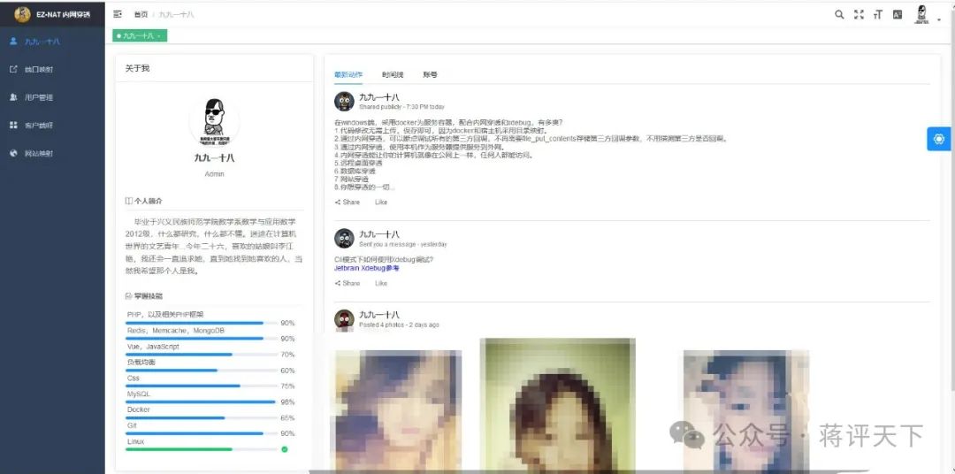Select 端口映射 in the sidebar
The height and width of the screenshot is (474, 955).
click(x=38, y=69)
